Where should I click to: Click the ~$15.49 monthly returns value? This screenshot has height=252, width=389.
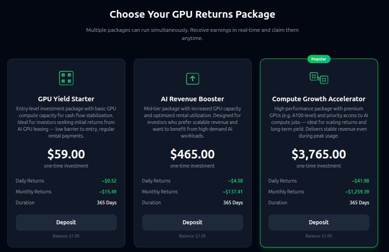click(x=108, y=192)
